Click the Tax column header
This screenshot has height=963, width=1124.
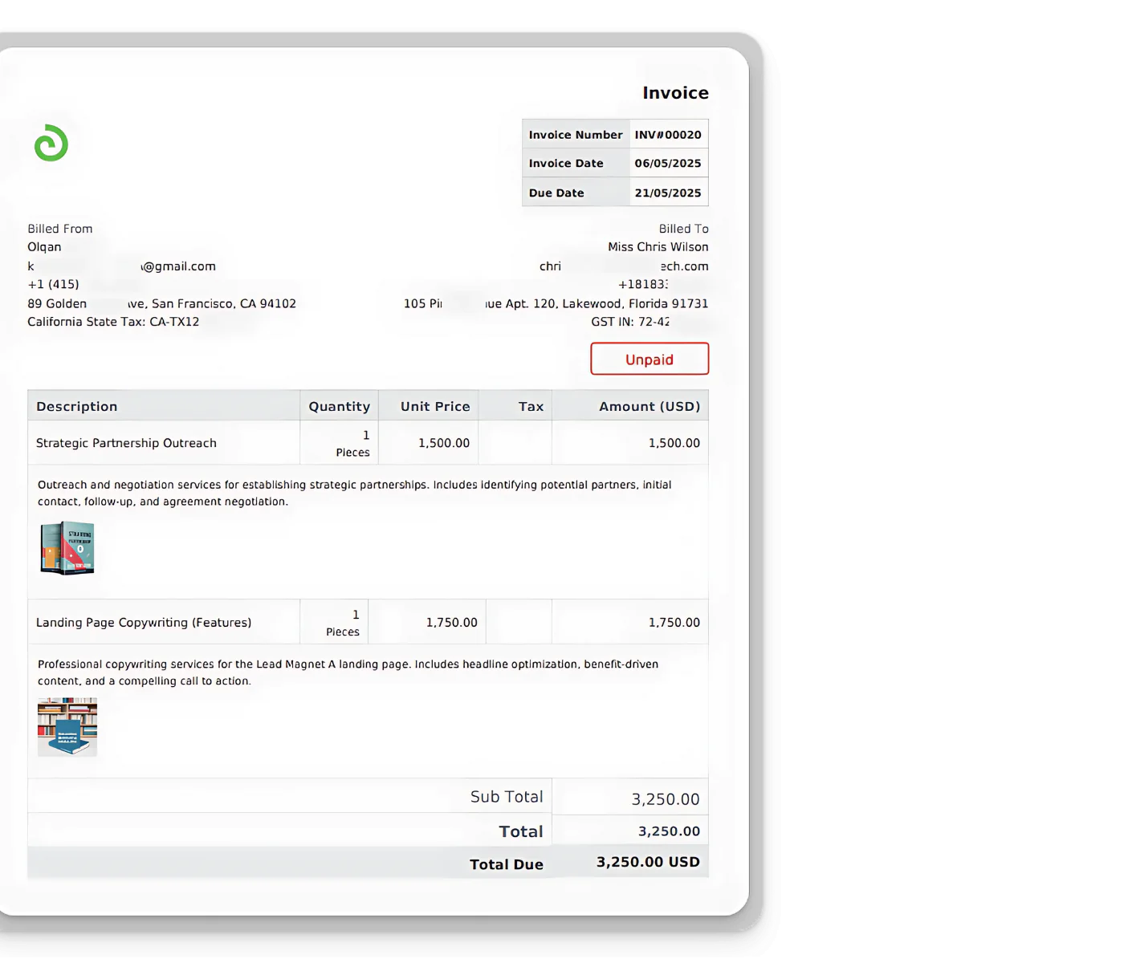point(531,406)
